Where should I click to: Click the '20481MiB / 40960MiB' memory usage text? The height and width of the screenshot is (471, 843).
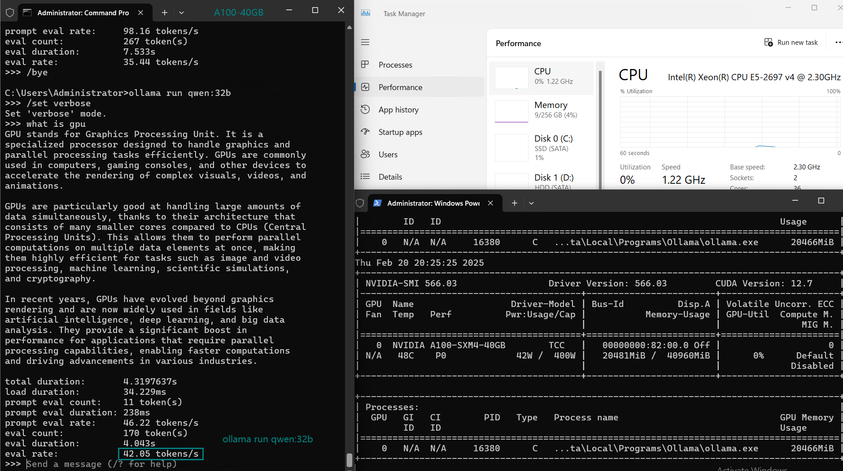656,355
